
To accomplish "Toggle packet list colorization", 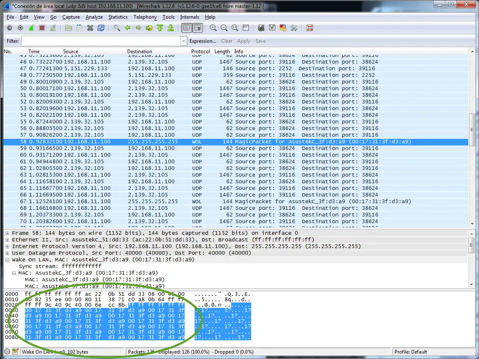I will click(x=186, y=28).
